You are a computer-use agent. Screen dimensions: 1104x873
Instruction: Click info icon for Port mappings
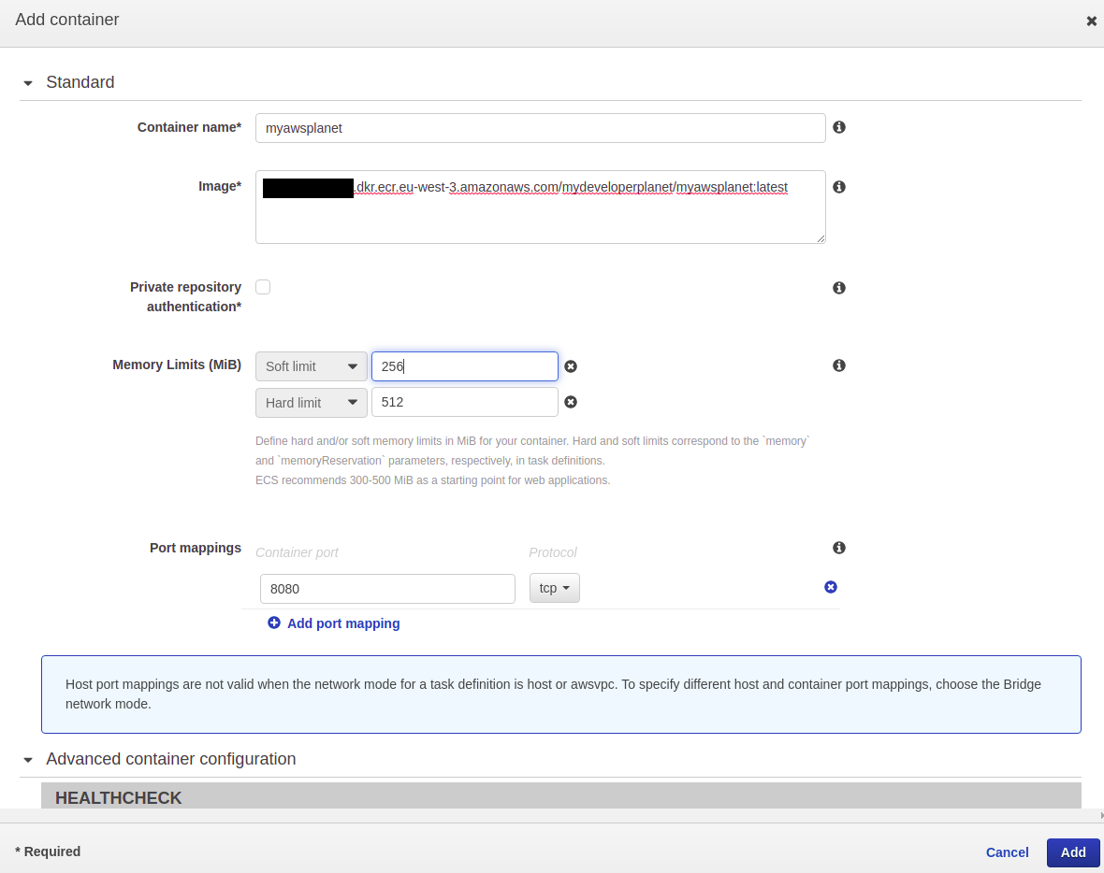pyautogui.click(x=839, y=548)
